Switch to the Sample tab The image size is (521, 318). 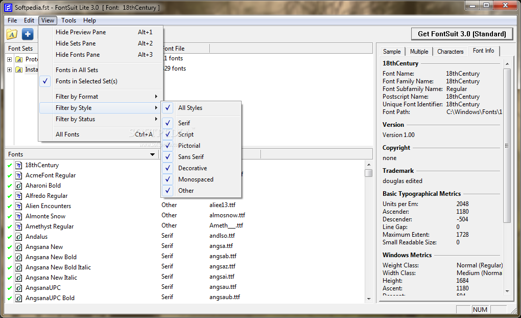point(392,52)
